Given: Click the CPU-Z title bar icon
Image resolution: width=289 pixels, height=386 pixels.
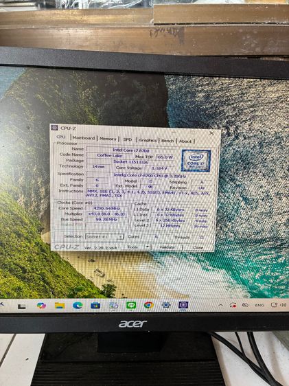Looking at the screenshot, I should (x=55, y=128).
